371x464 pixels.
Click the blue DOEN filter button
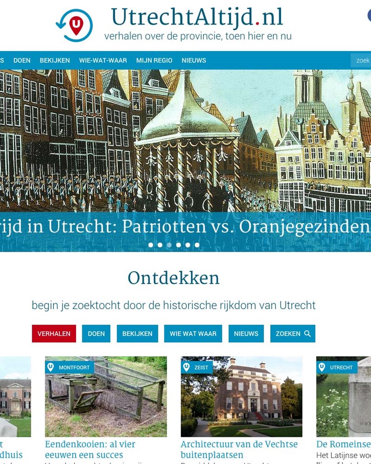(96, 334)
